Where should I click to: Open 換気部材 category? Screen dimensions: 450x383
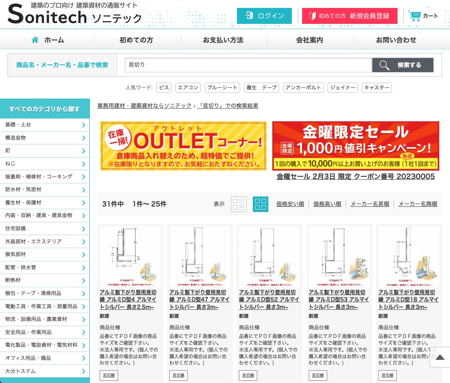(45, 255)
